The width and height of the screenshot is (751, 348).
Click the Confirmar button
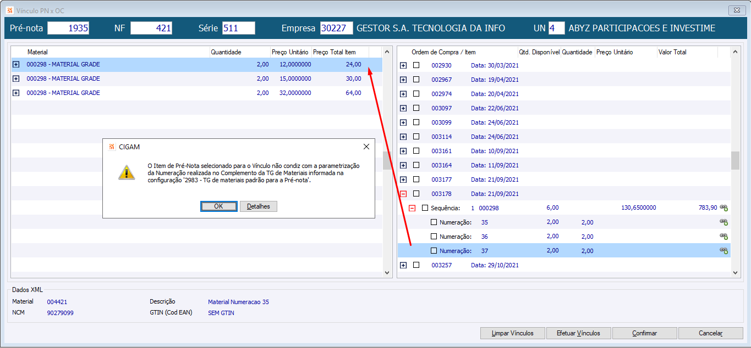645,333
